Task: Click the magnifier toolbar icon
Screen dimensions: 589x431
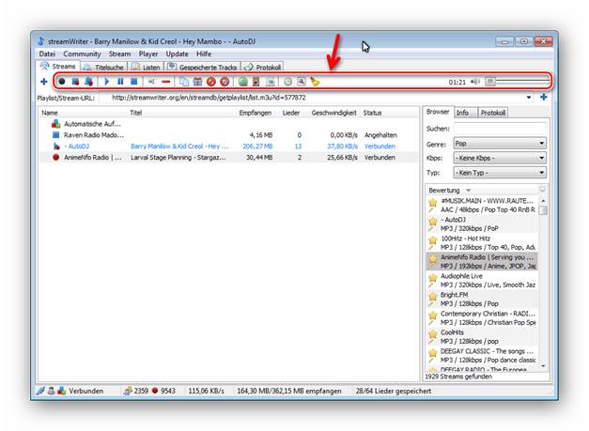Action: coord(302,82)
